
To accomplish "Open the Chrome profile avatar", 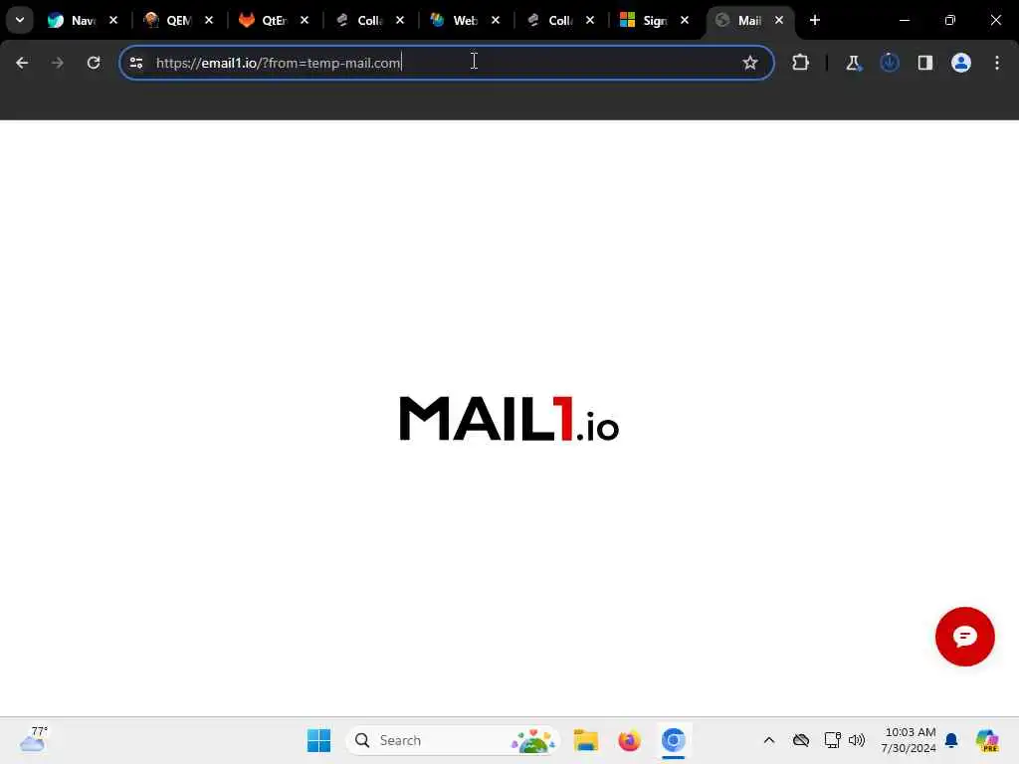I will pos(961,63).
